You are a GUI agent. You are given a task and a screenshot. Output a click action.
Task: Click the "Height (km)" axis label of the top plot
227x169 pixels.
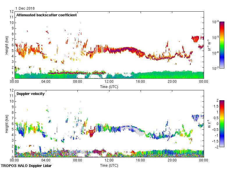[x=6, y=45]
